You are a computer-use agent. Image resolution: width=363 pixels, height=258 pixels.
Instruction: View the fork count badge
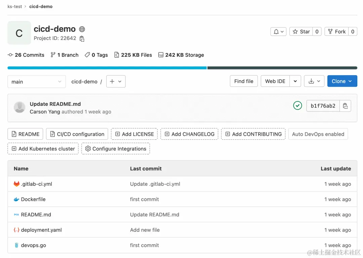(353, 32)
